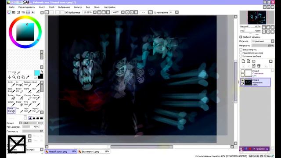Click swatch panel scroll-down arrow
Screen dimensions: 281x158
(42, 67)
